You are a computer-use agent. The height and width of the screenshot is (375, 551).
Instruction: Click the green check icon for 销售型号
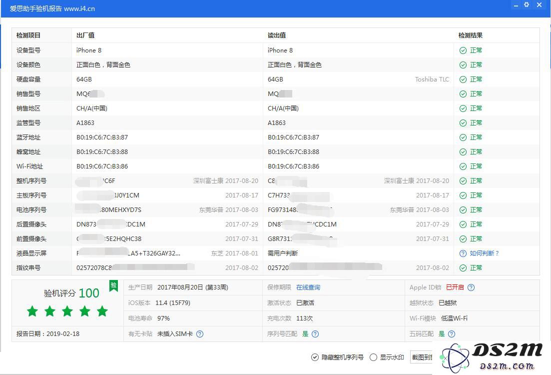pos(463,94)
